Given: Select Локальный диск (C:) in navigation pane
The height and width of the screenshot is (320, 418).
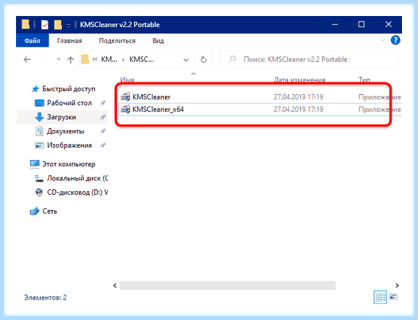Looking at the screenshot, I should point(71,178).
